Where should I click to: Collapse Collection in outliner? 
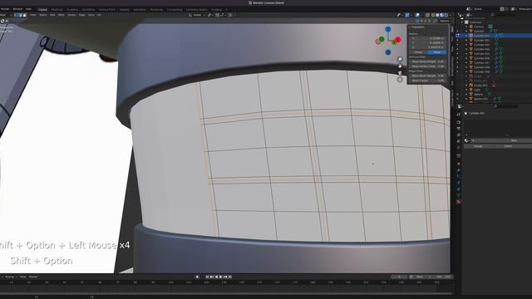(x=462, y=22)
